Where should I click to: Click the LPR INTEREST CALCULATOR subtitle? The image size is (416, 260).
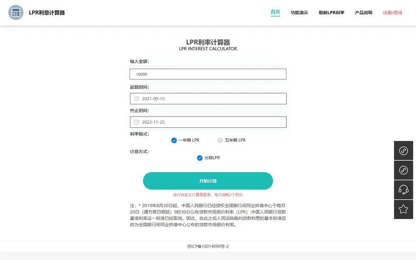[x=208, y=49]
